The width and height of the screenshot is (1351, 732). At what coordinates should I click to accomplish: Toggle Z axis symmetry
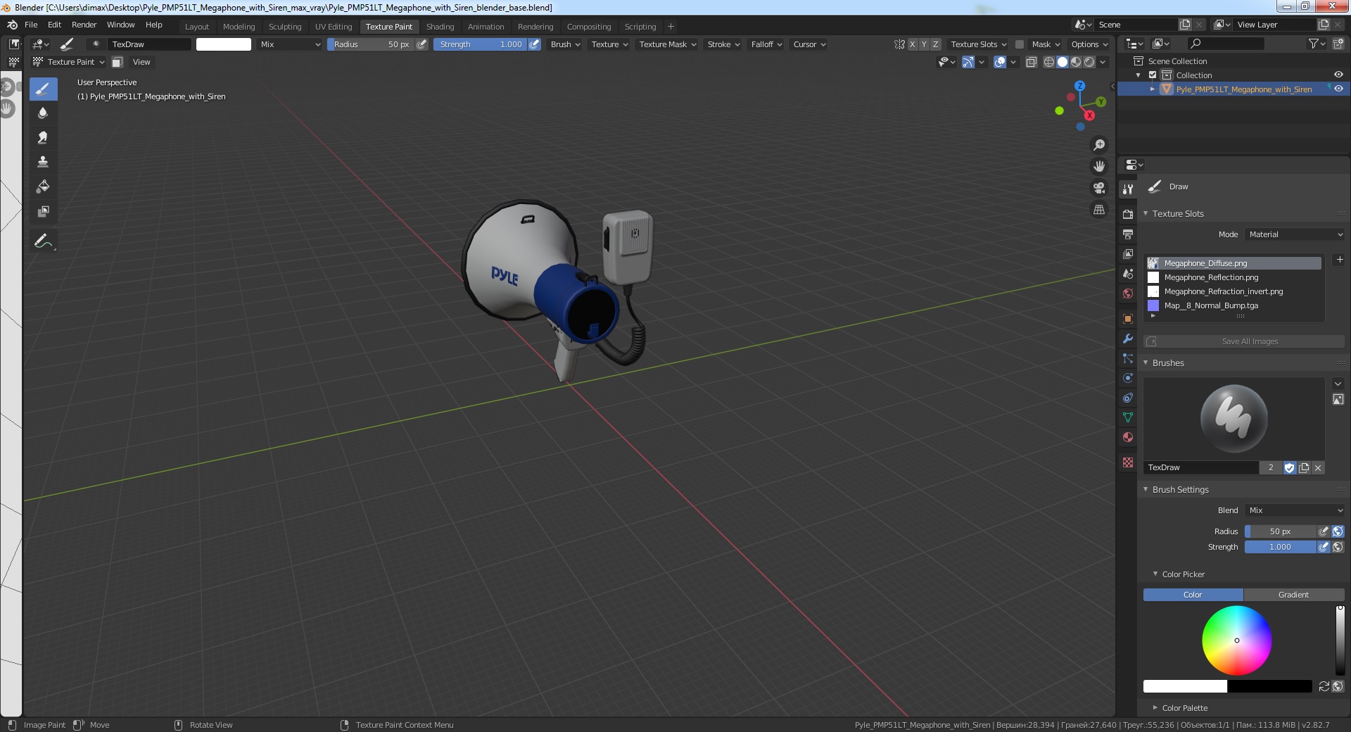(x=935, y=44)
